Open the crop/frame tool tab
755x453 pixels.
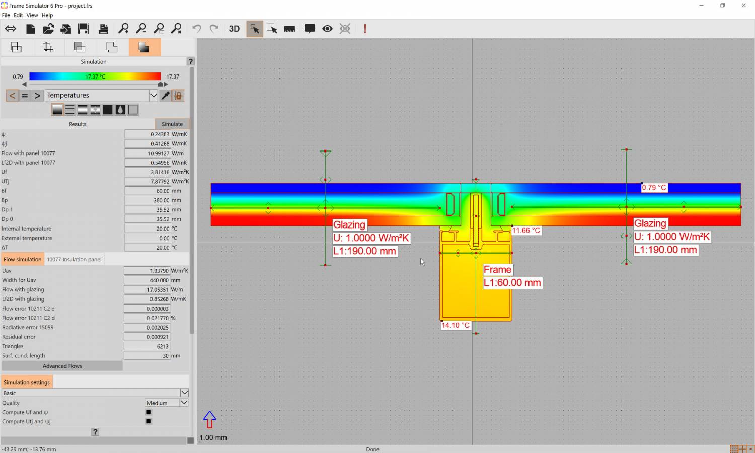pos(48,47)
